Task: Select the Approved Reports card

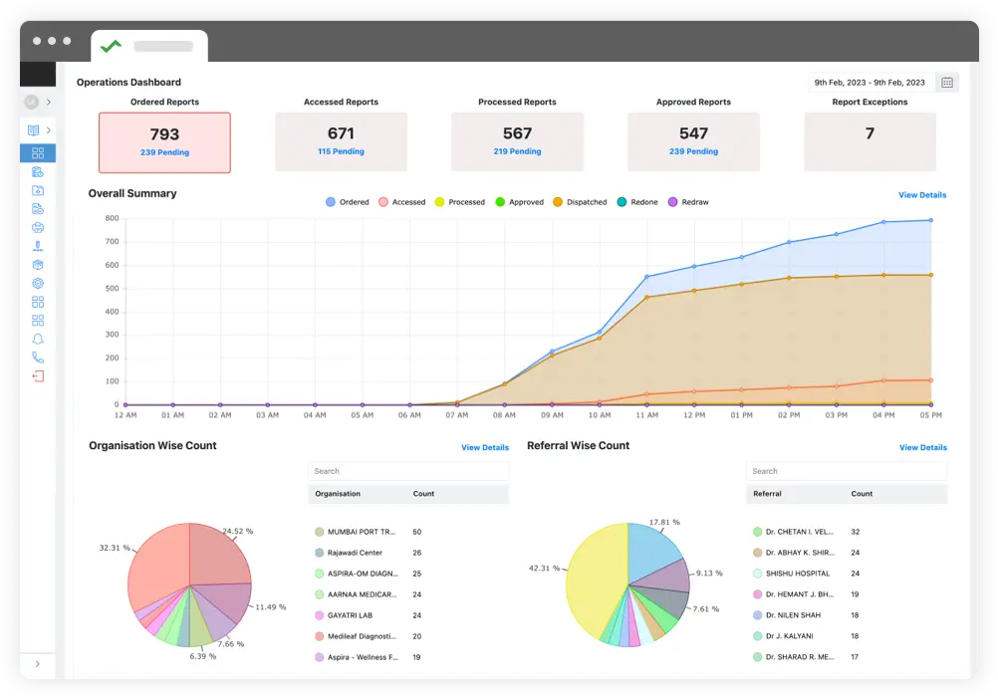Action: click(x=693, y=140)
